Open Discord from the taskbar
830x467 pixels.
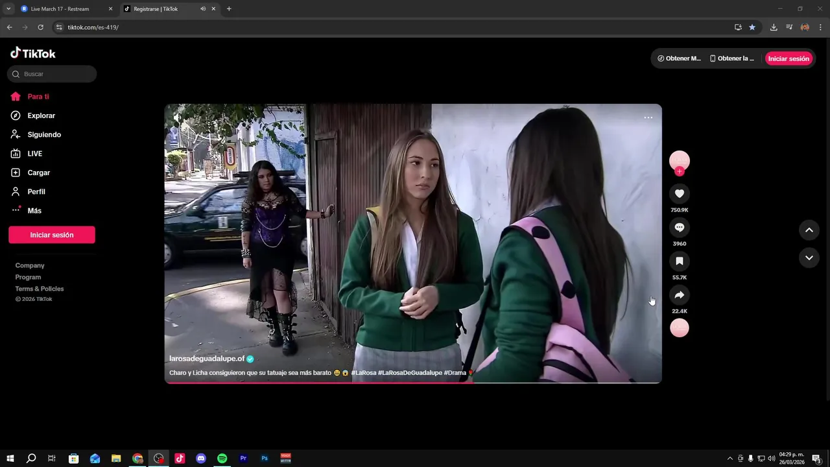click(201, 459)
